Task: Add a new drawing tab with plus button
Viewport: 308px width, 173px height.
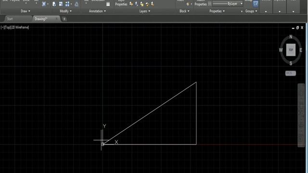Action: pyautogui.click(x=64, y=19)
